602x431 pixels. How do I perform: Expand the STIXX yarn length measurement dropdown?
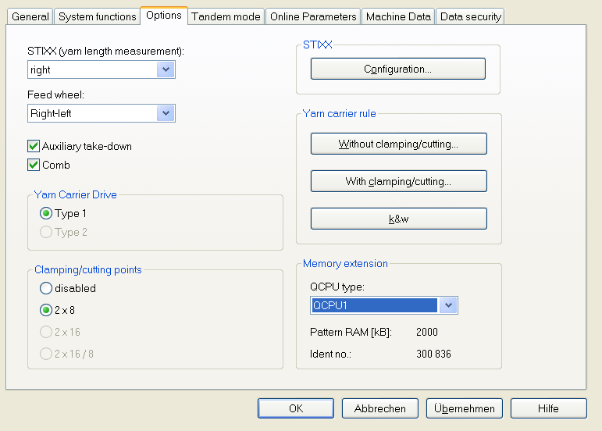(x=166, y=69)
